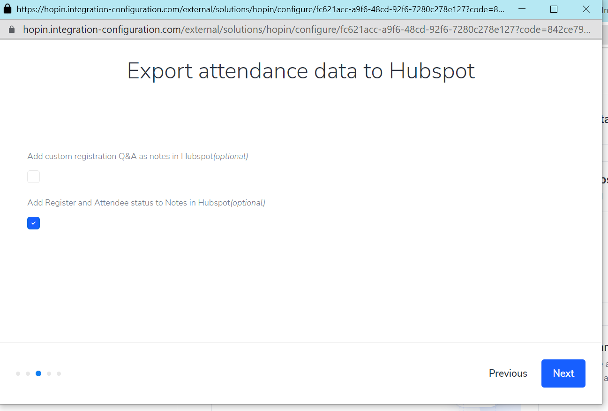The height and width of the screenshot is (411, 608).
Task: Click the lock icon in the title bar
Action: 8,9
